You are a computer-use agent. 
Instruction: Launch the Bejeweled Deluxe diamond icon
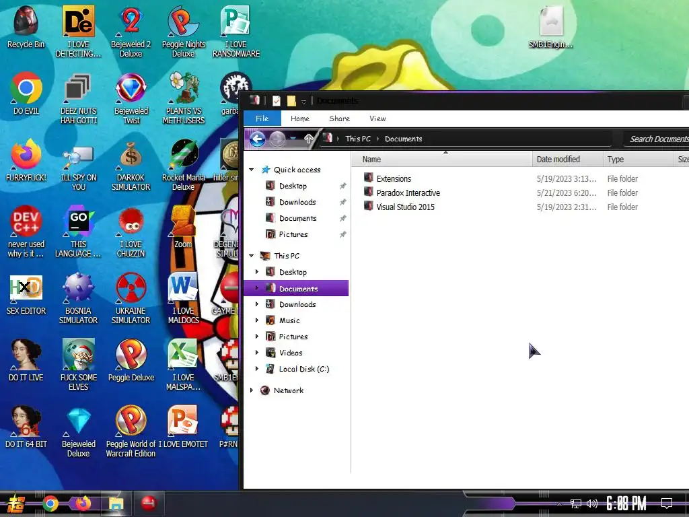[x=78, y=433]
